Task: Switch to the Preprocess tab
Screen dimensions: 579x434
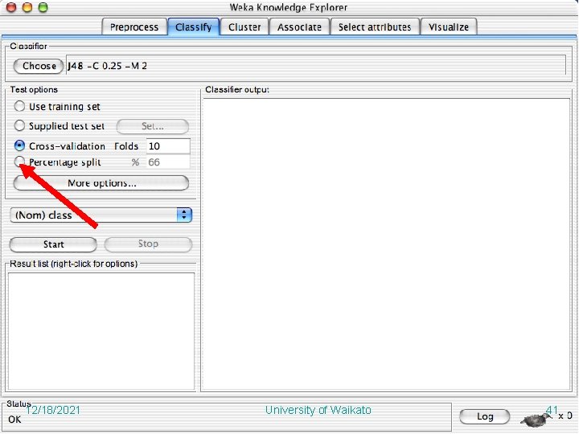Action: [x=134, y=27]
